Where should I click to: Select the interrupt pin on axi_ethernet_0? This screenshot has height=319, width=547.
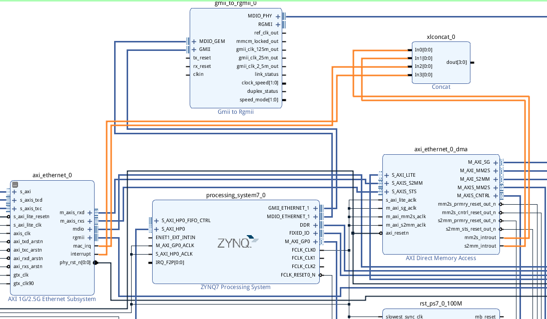81,254
